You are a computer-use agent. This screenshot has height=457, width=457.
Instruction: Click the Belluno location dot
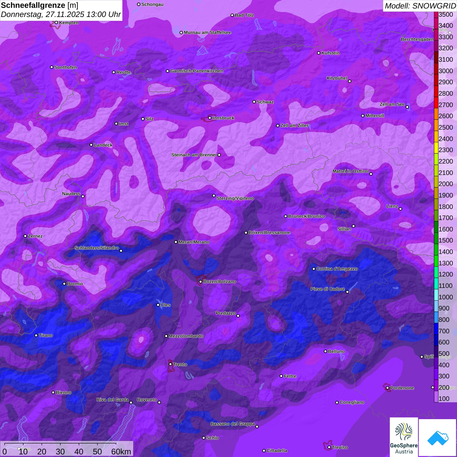pos(325,351)
